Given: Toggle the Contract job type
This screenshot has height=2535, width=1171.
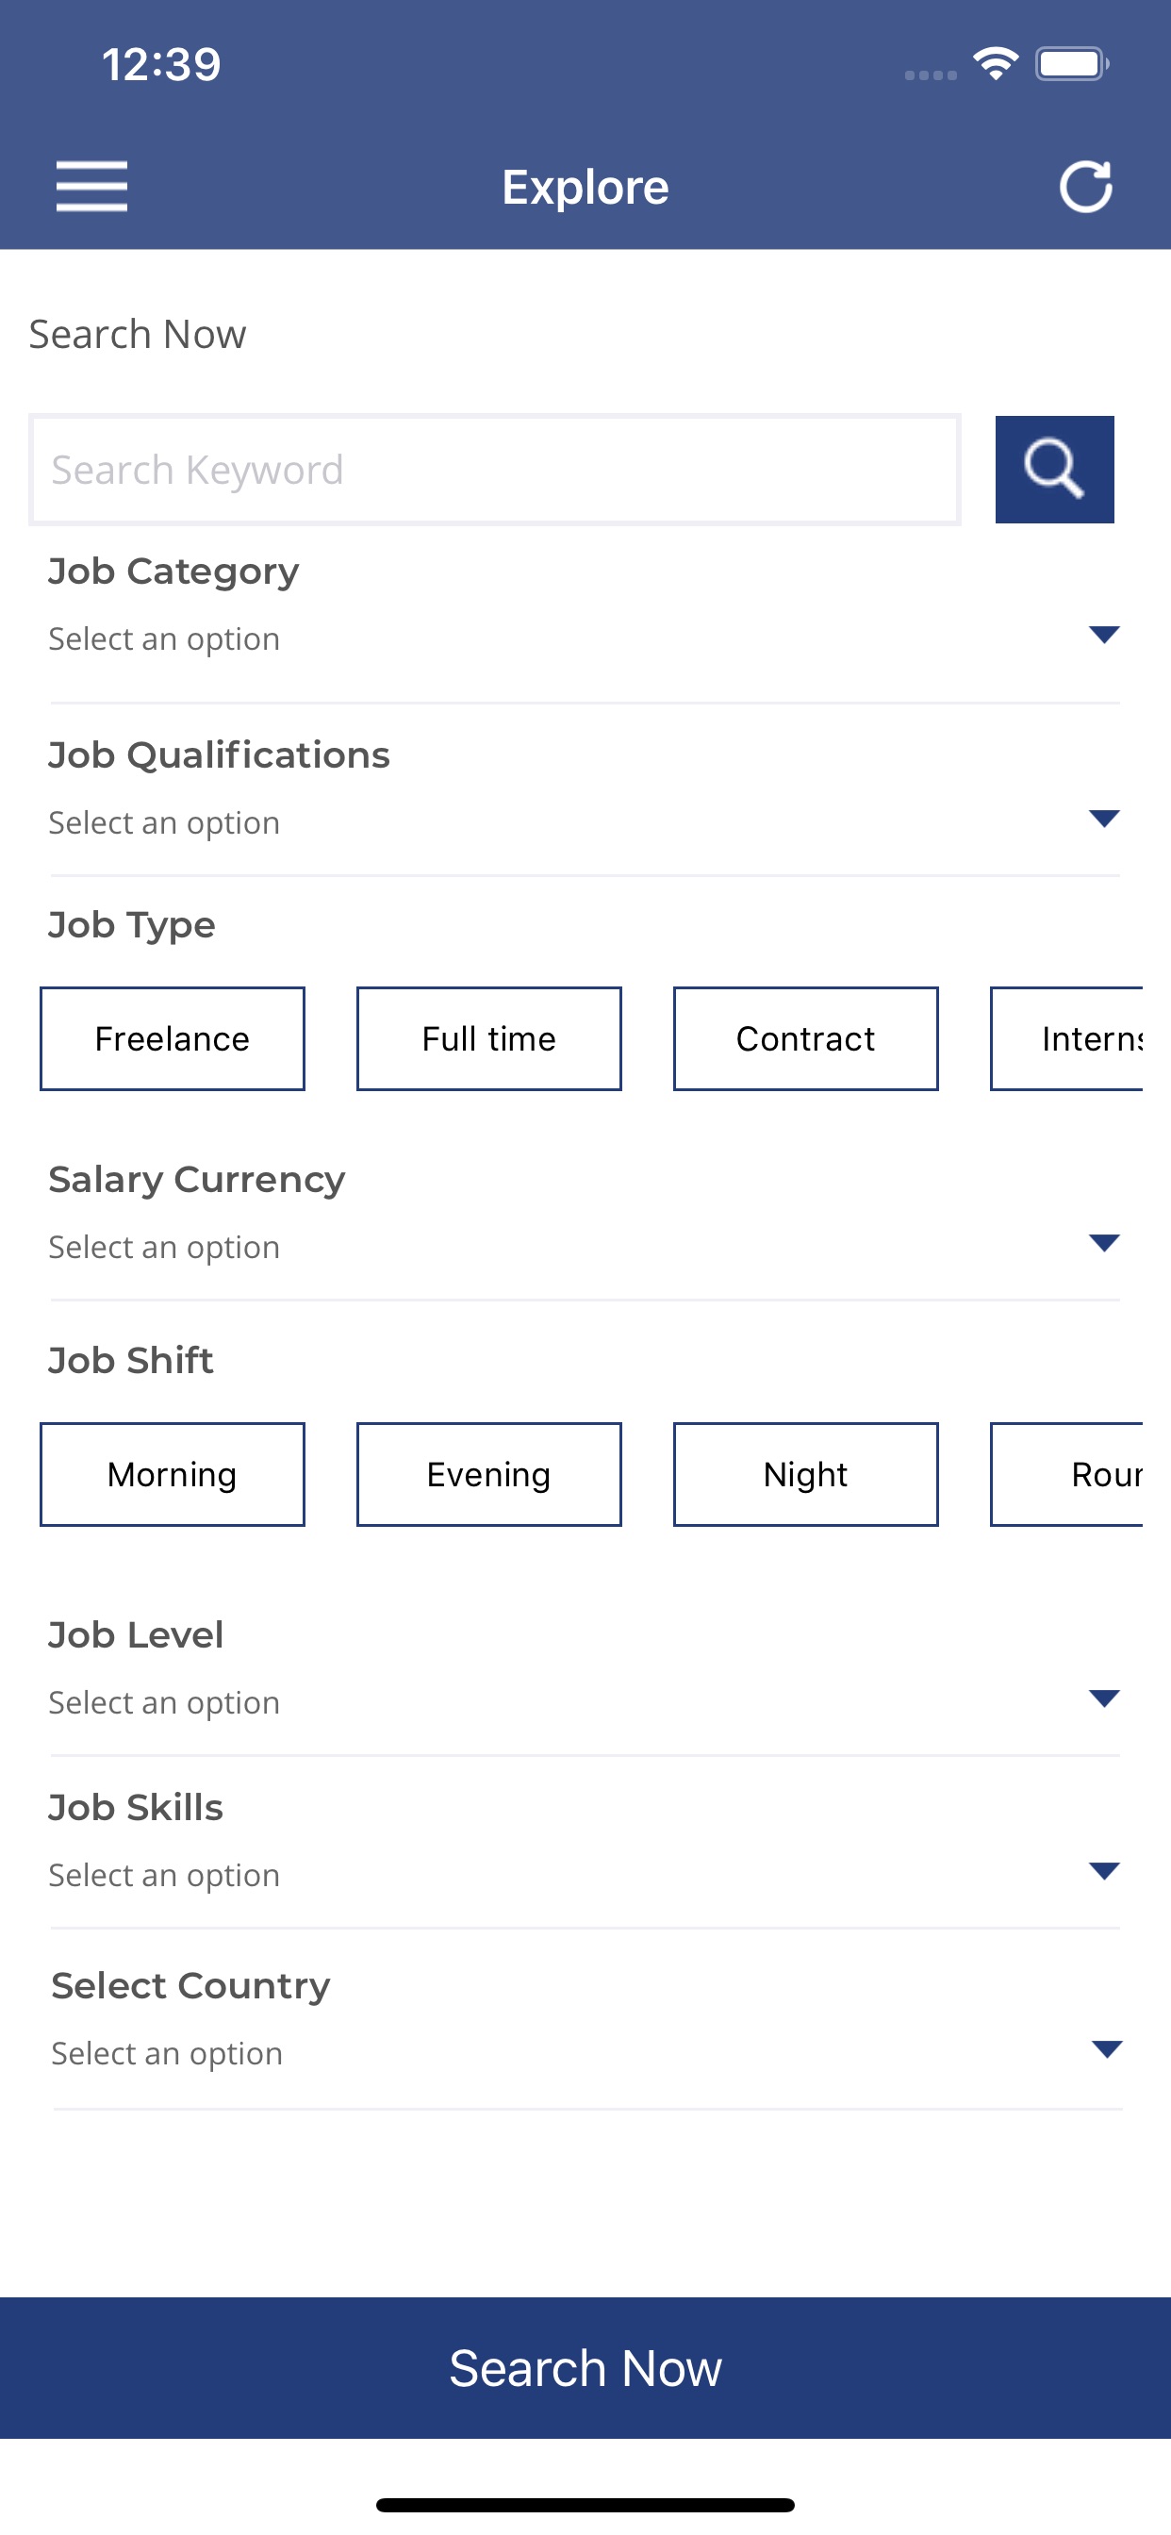Looking at the screenshot, I should [805, 1038].
